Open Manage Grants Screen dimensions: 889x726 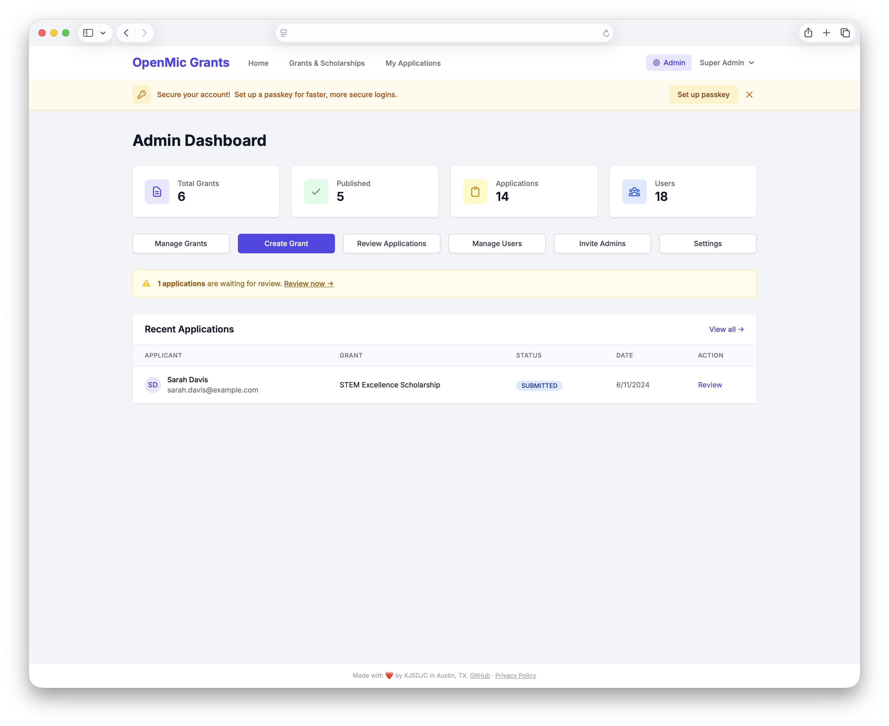click(181, 243)
